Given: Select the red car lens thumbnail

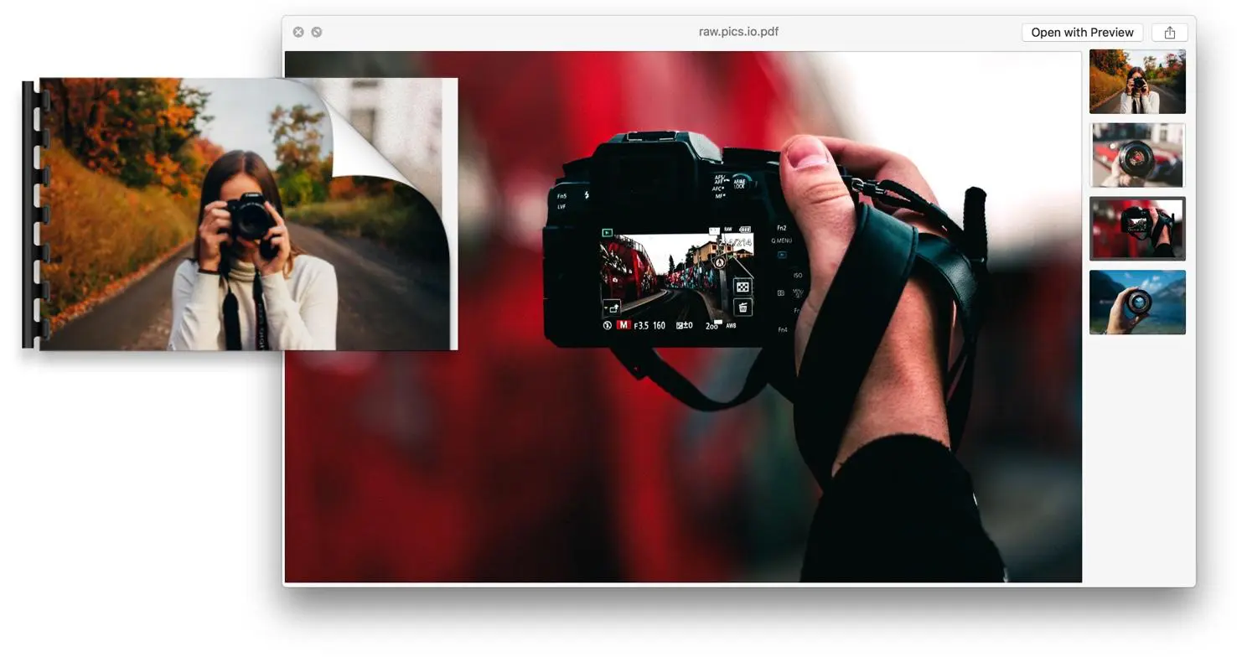Looking at the screenshot, I should tap(1136, 155).
